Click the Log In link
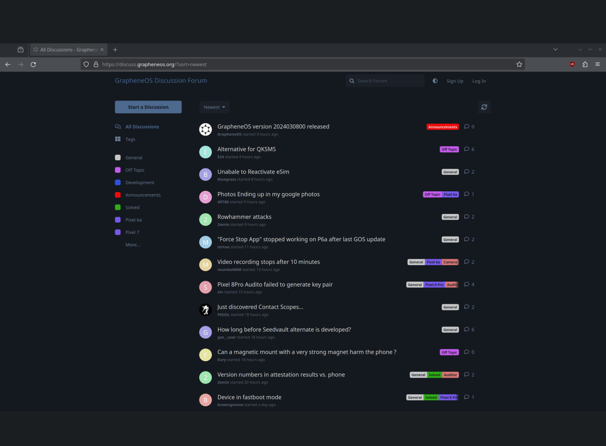This screenshot has height=446, width=606. (479, 81)
